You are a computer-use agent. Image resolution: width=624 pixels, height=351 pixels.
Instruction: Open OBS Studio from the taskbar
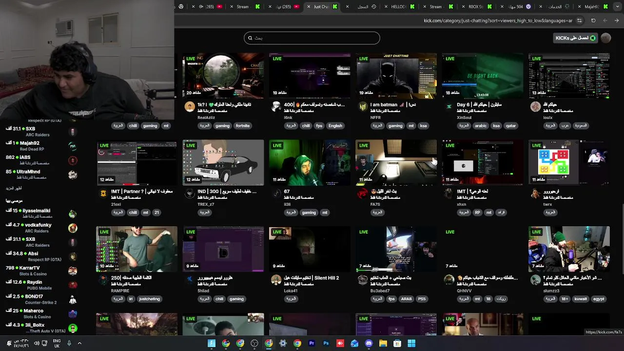(x=254, y=343)
